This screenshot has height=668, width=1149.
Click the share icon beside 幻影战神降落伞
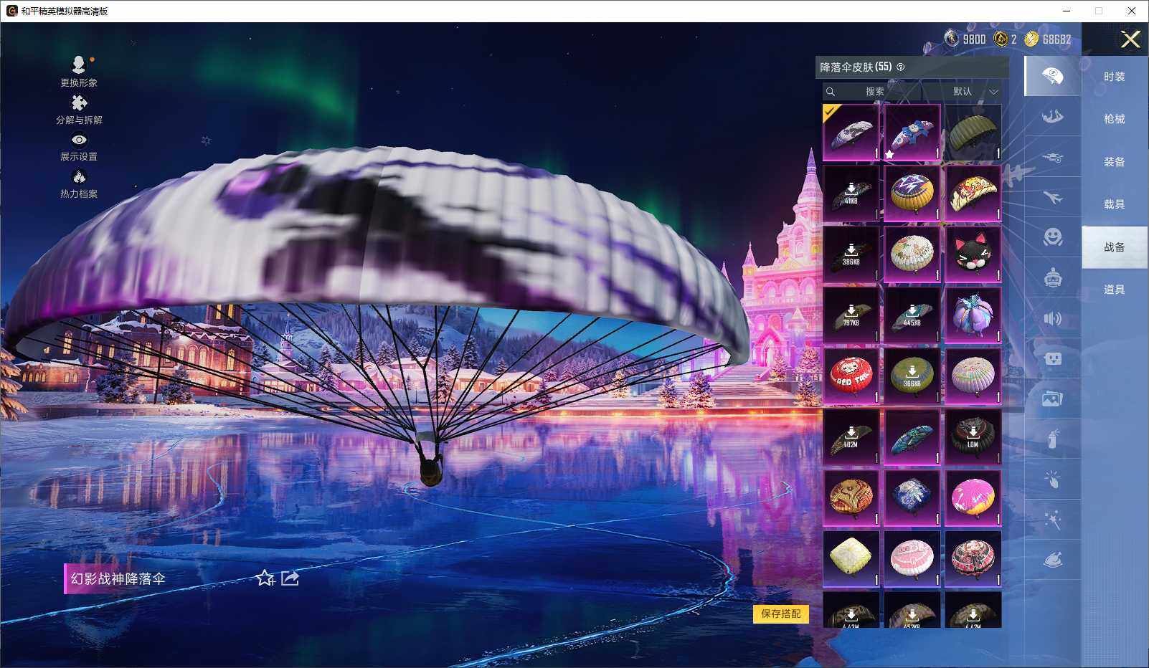289,578
